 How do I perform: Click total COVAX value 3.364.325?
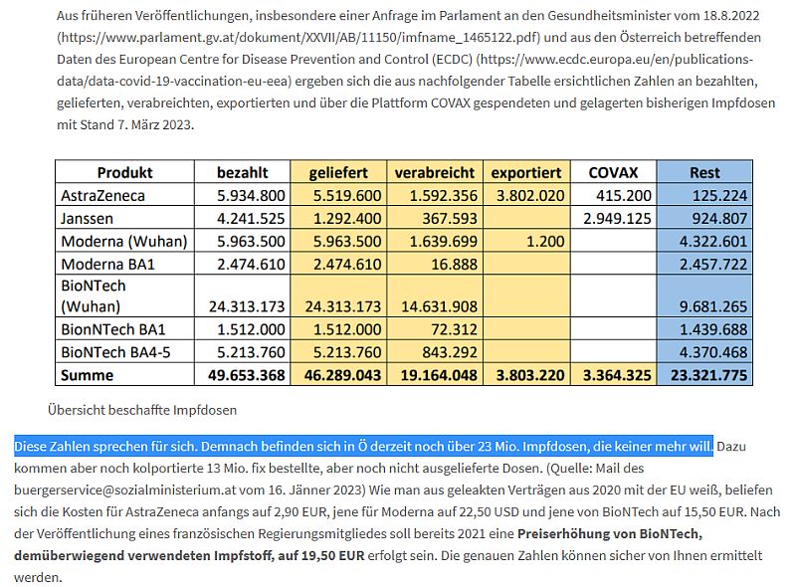pos(617,375)
